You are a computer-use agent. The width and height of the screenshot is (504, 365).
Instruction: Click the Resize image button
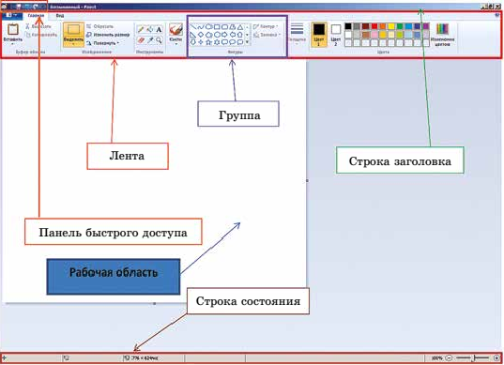108,35
